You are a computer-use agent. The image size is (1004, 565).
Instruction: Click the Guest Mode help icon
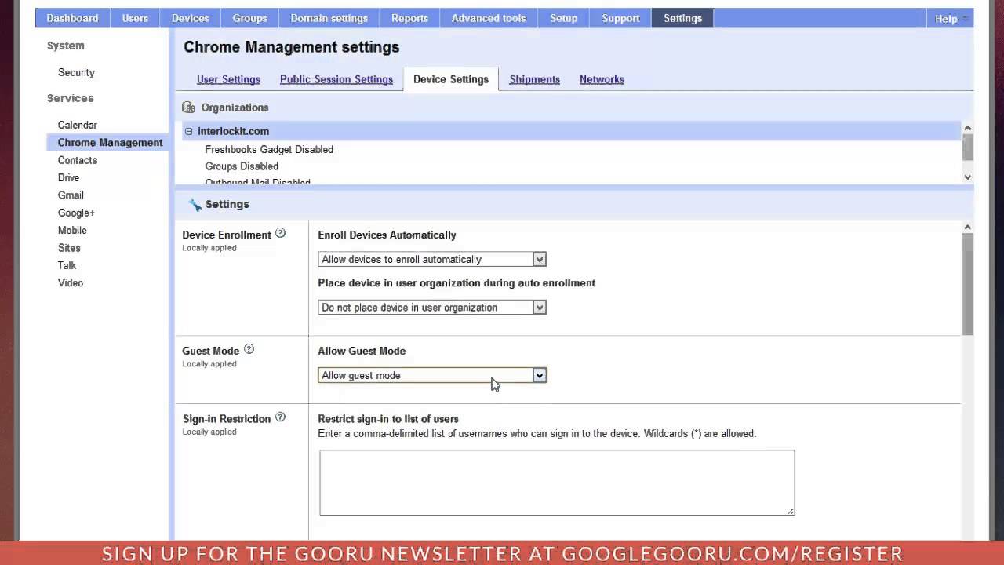pyautogui.click(x=249, y=349)
